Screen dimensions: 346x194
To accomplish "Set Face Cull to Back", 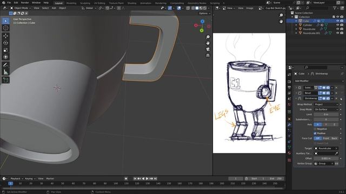I will (334, 138).
